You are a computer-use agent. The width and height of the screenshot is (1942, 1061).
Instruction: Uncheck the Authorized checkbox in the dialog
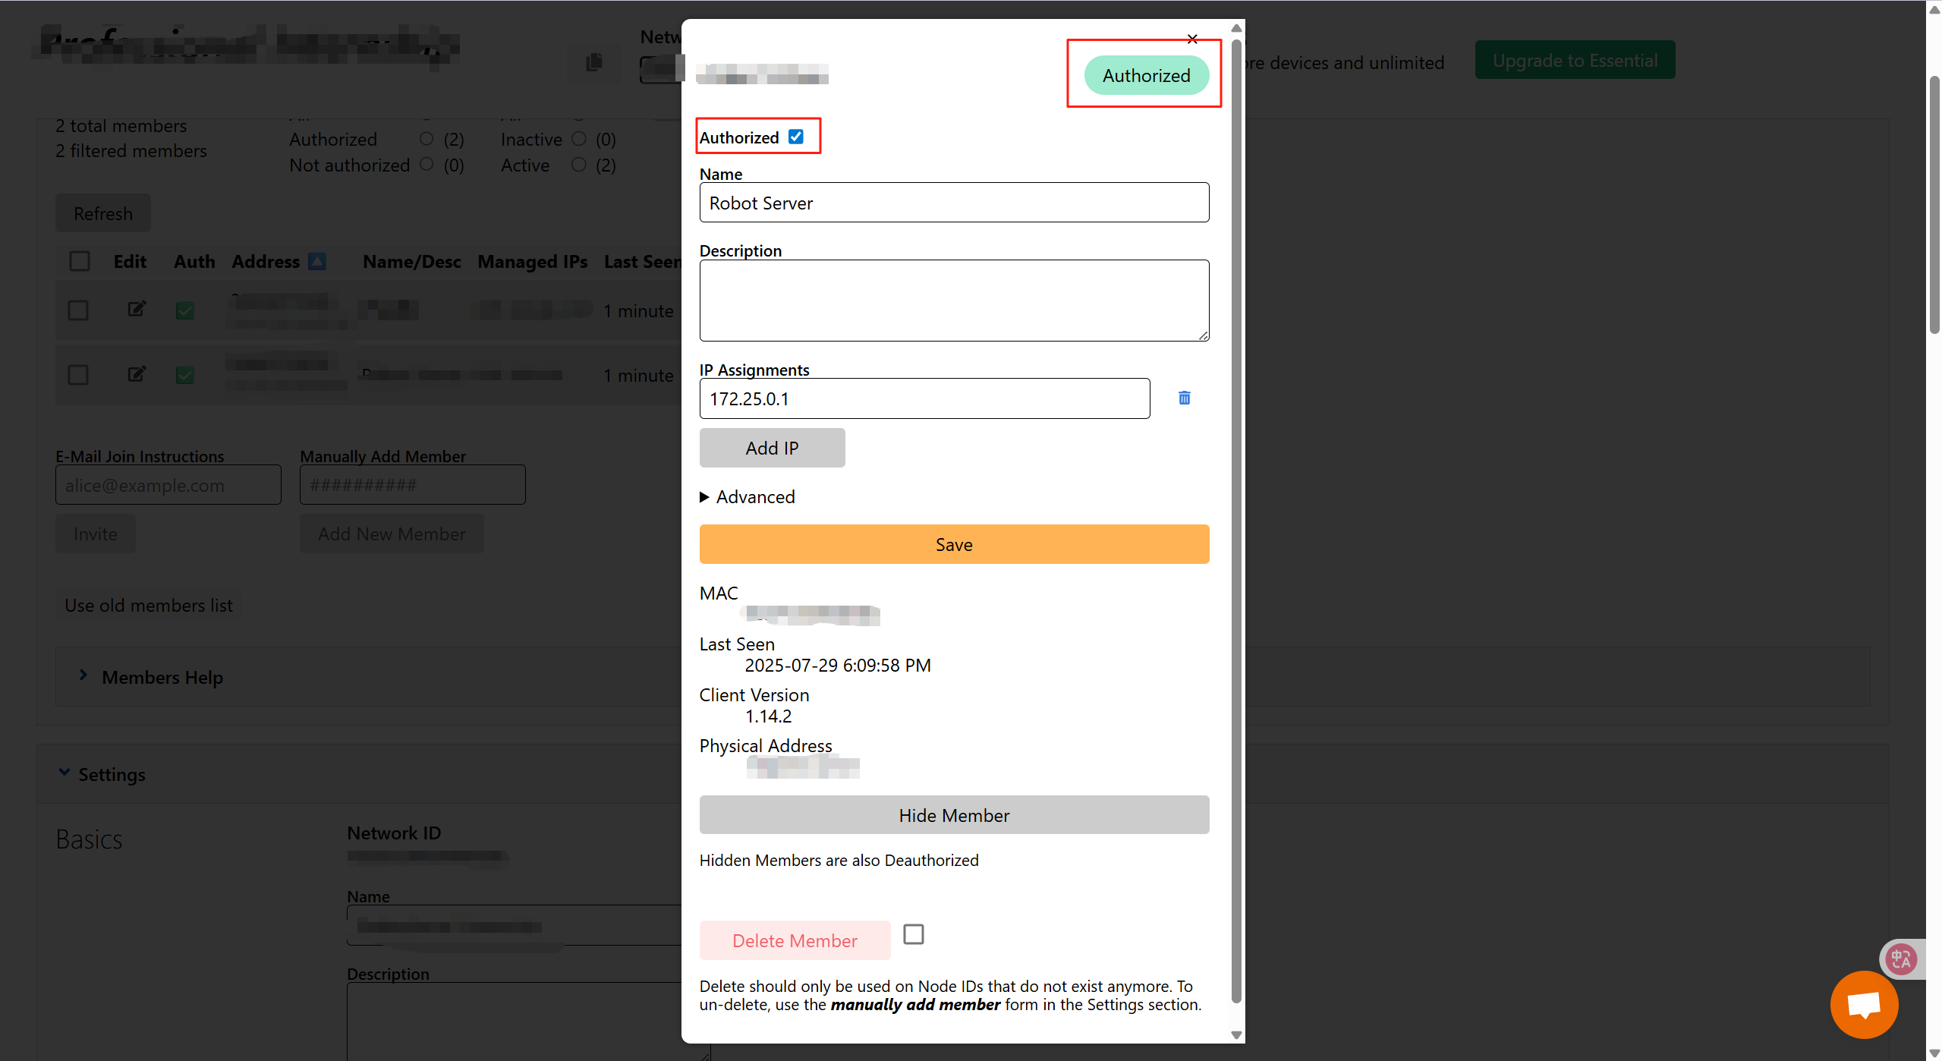795,137
